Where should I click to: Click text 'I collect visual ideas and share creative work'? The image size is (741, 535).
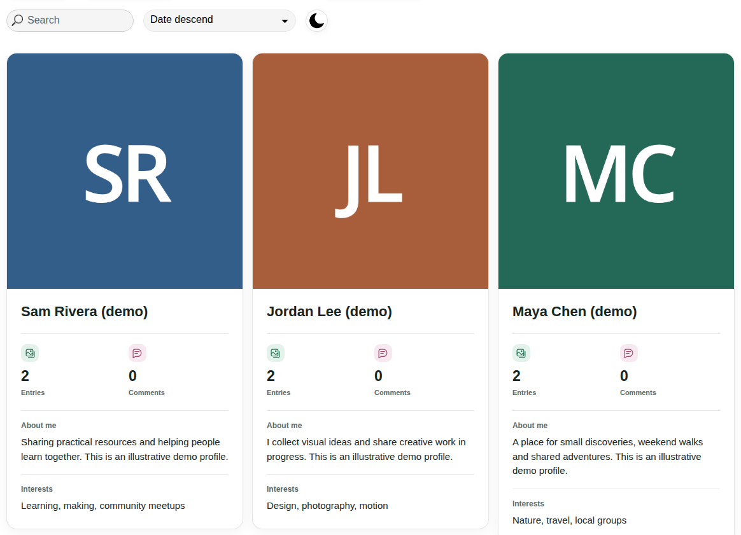361,442
